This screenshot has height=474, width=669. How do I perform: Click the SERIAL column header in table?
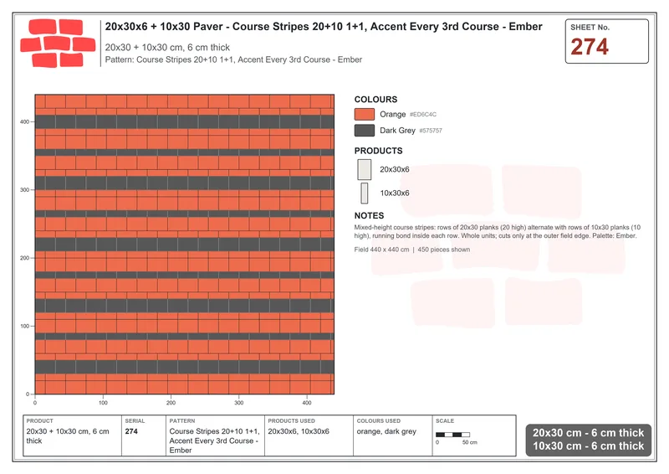click(135, 421)
